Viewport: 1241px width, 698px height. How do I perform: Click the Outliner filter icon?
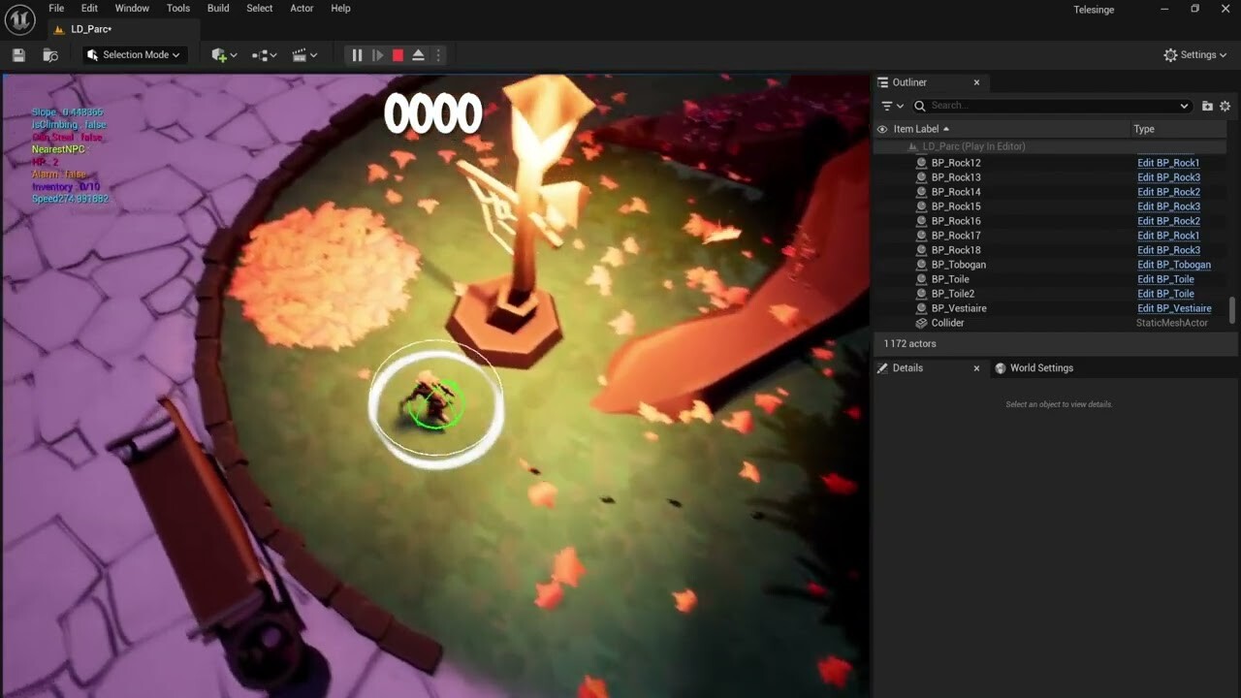click(889, 106)
